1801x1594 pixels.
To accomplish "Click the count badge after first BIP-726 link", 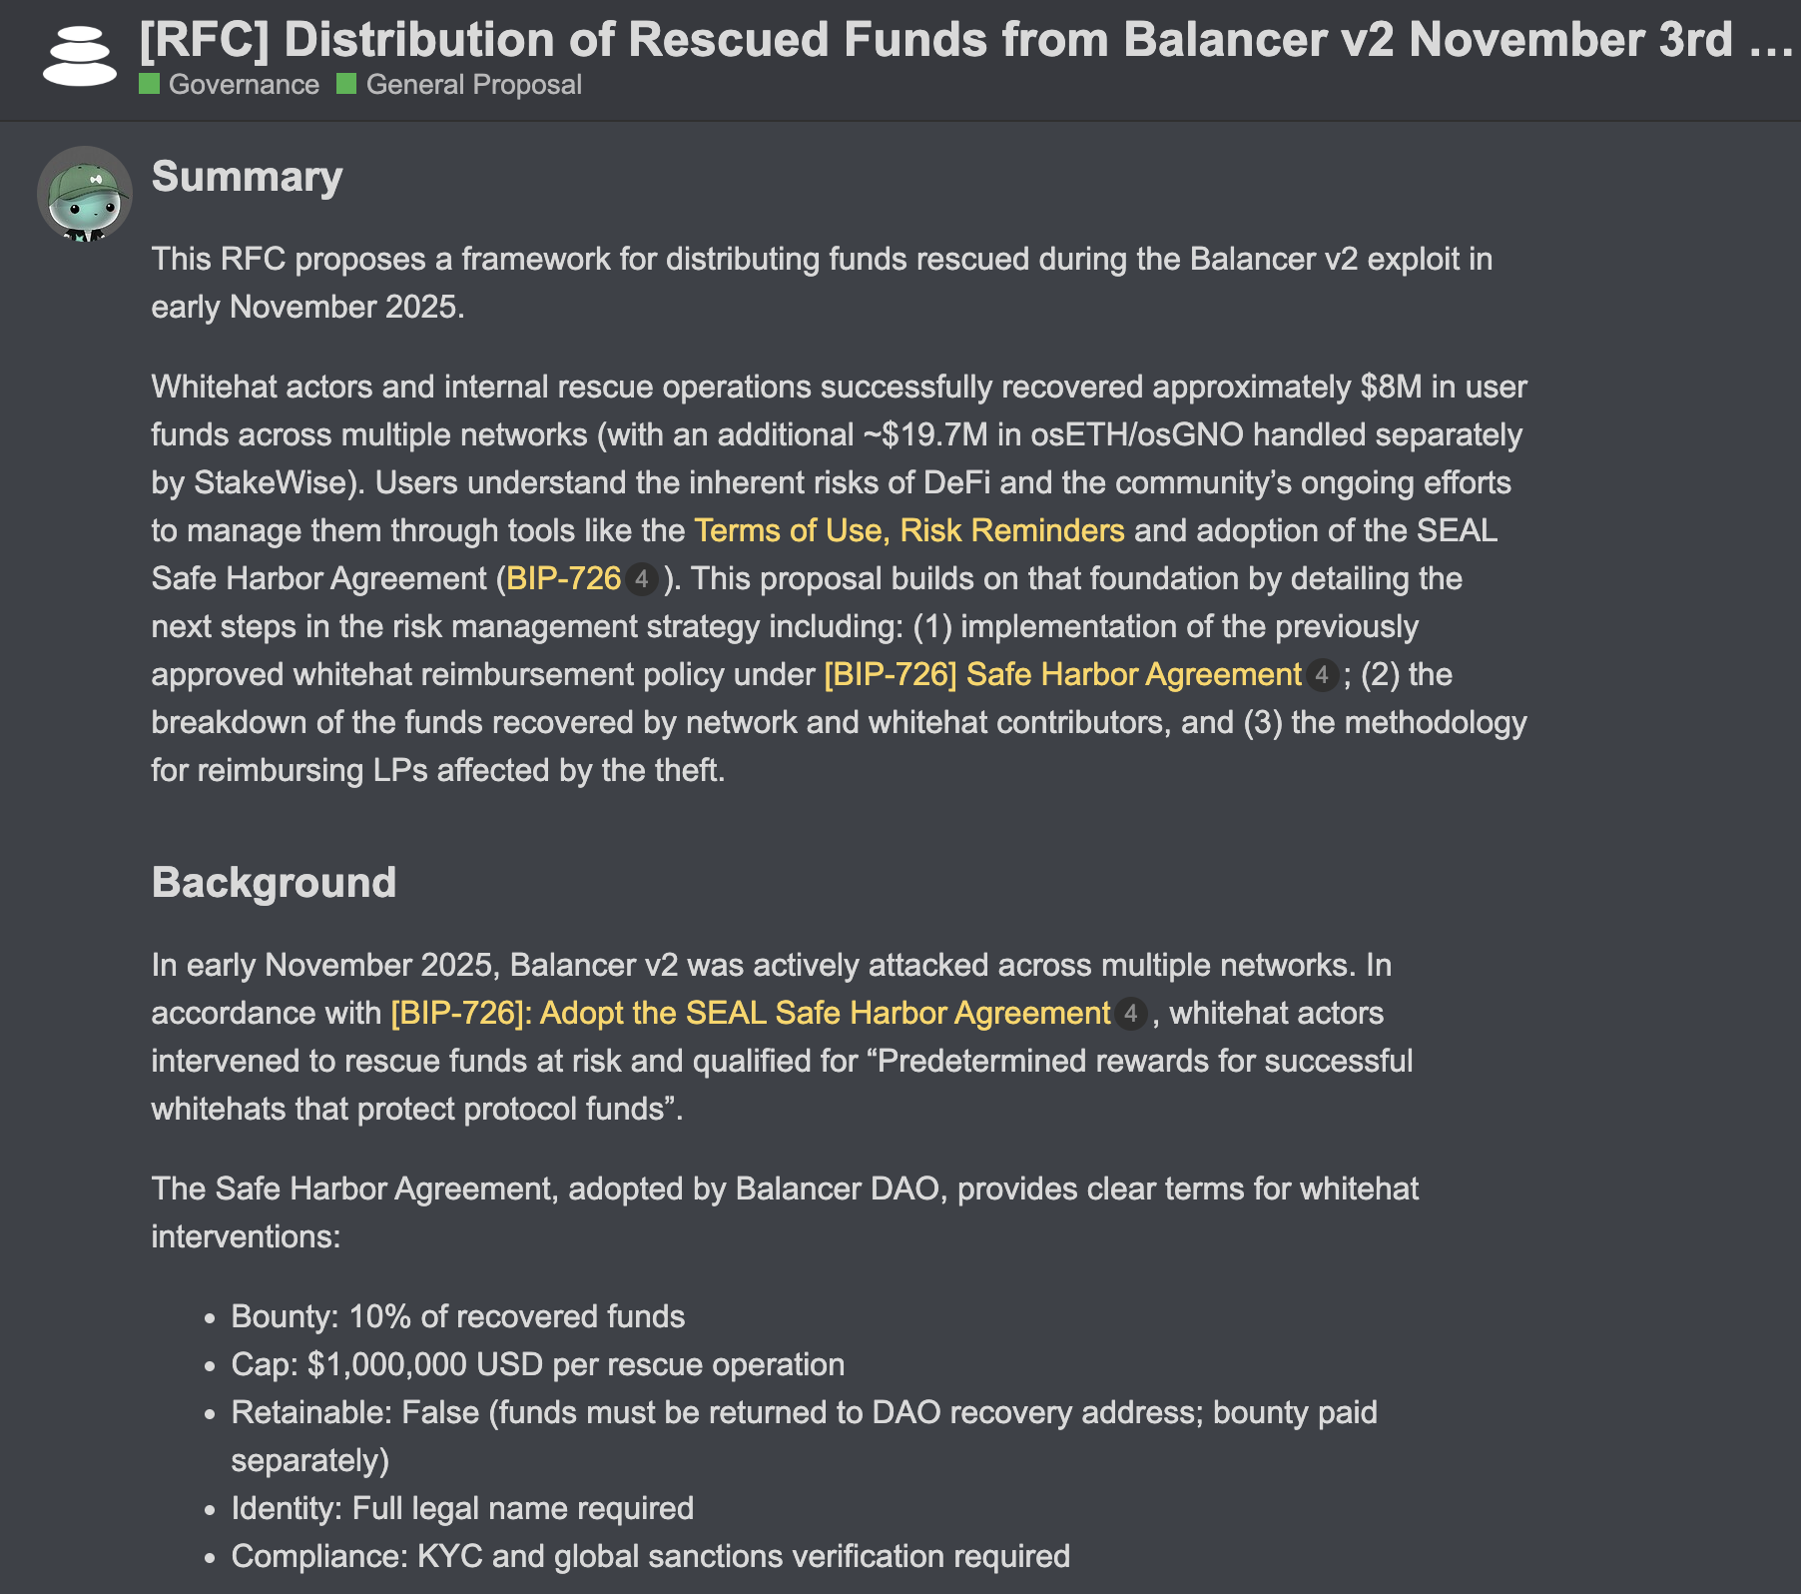I will (642, 579).
